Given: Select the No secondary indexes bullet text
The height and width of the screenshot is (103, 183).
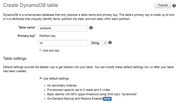Looking at the screenshot, I should [62, 86].
